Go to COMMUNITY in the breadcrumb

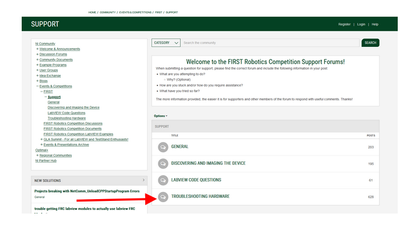[x=107, y=13]
